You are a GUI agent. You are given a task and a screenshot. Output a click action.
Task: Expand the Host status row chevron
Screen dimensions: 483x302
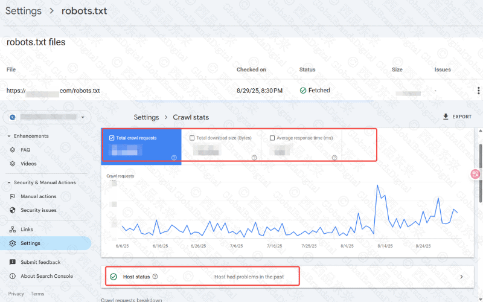[x=462, y=277]
